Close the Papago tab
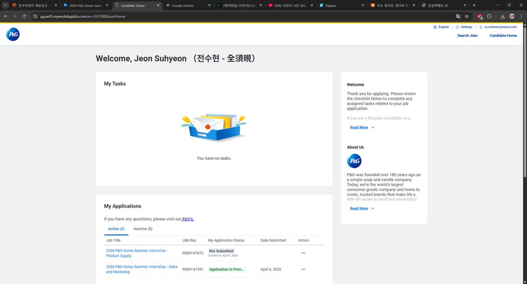This screenshot has width=527, height=284. click(x=363, y=5)
